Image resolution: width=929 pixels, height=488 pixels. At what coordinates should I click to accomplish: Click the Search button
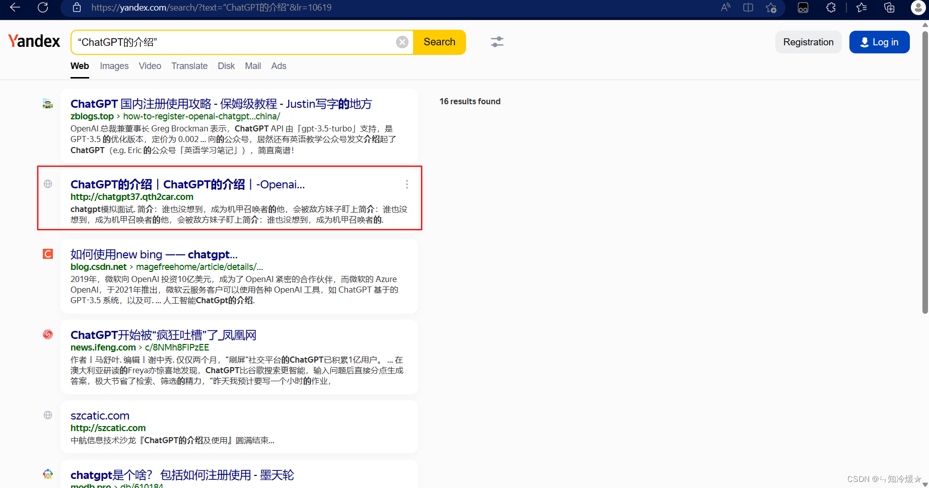439,42
